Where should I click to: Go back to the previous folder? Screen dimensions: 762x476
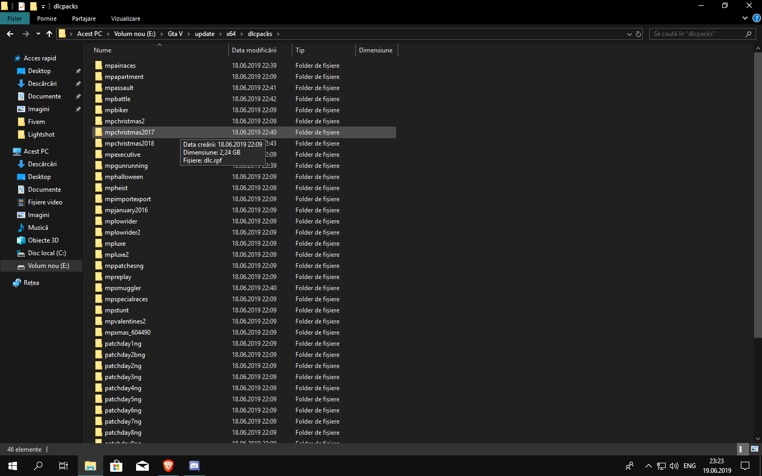pos(10,34)
